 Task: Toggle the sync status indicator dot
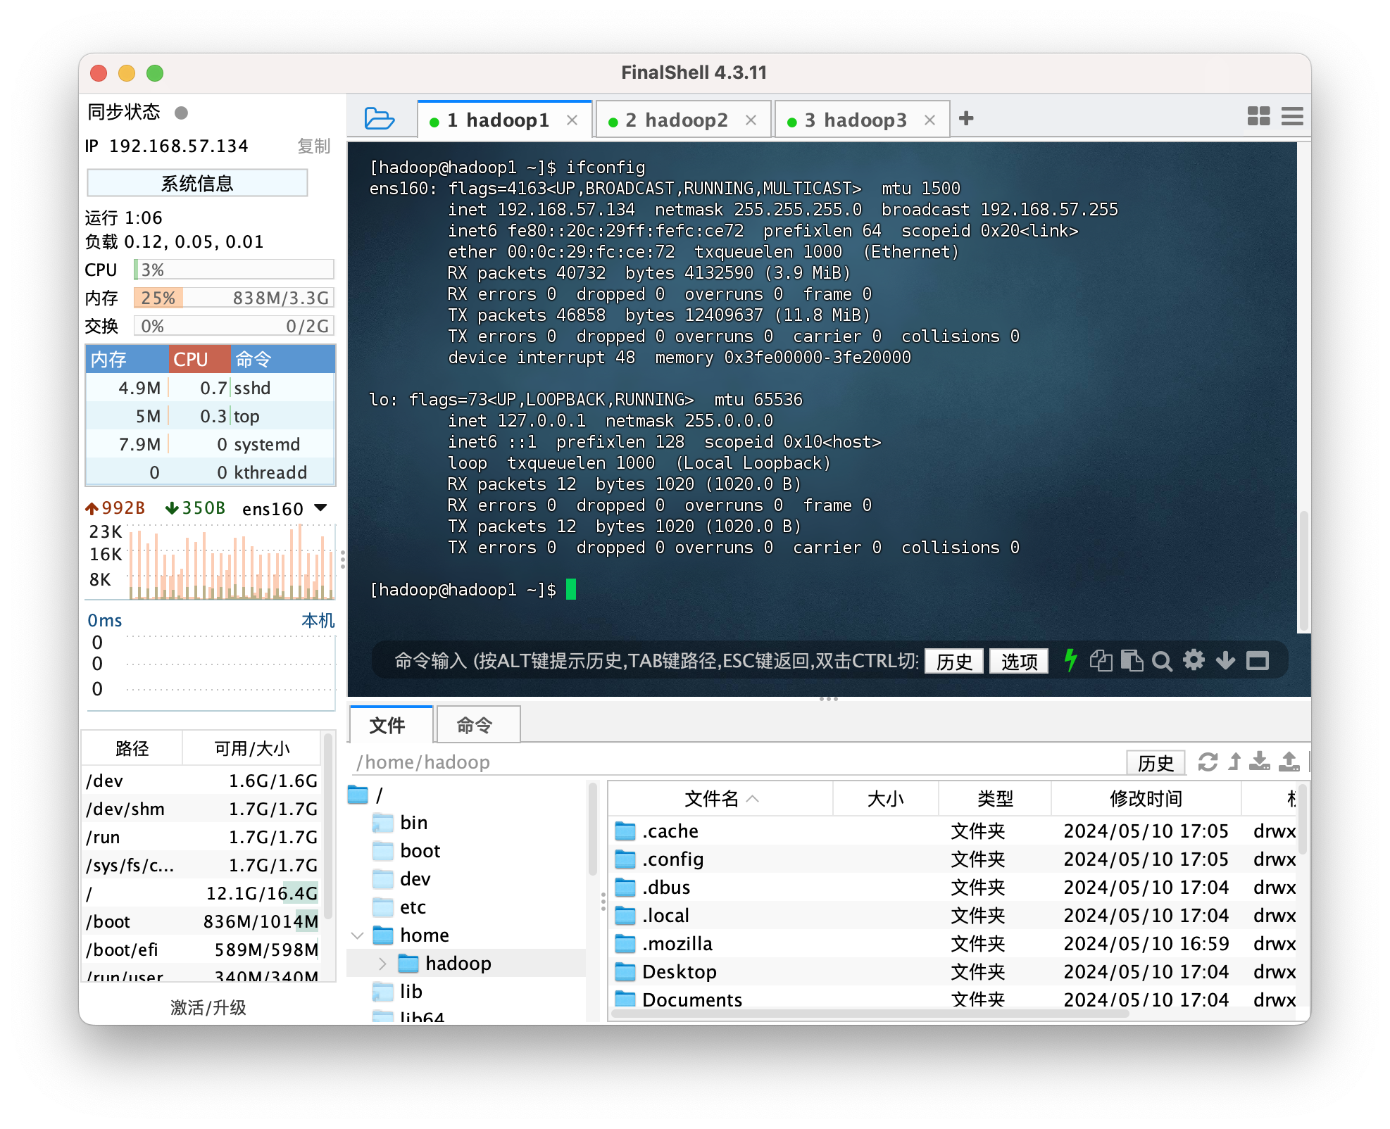coord(181,113)
